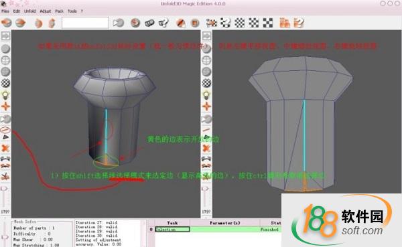This screenshot has height=247, width=402.
Task: Select wireframe sphere display mode in left sidebar
Action: click(5, 60)
